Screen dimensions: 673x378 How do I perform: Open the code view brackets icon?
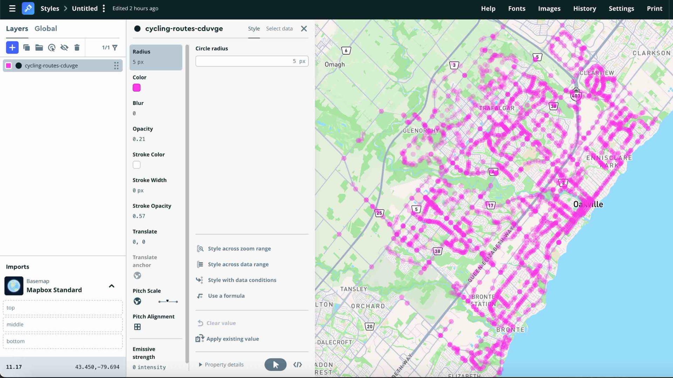click(x=298, y=365)
